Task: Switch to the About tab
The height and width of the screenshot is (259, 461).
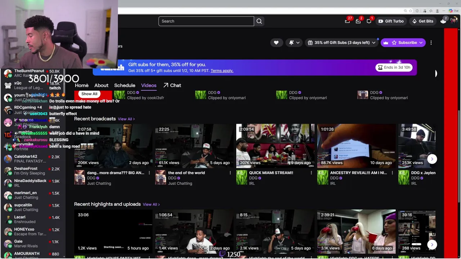Action: 101,85
